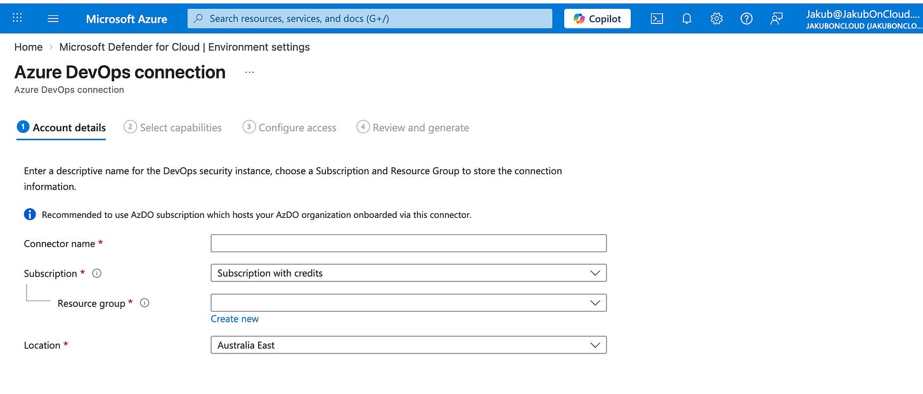Open the notifications bell
The width and height of the screenshot is (923, 394).
(x=687, y=18)
